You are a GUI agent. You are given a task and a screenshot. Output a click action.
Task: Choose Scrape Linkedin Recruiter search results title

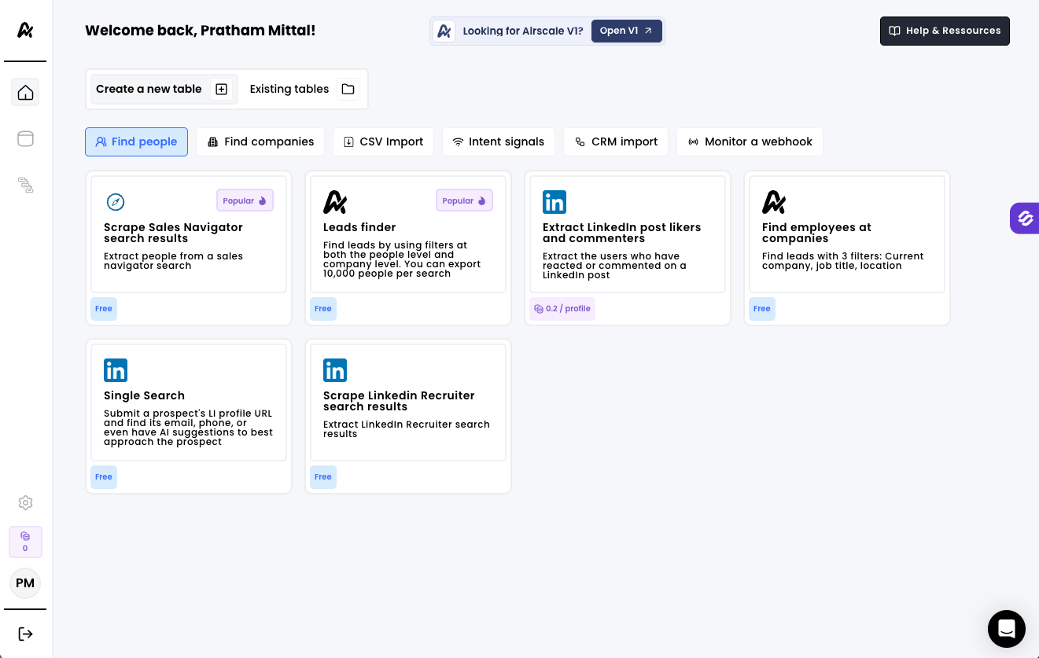(x=399, y=402)
